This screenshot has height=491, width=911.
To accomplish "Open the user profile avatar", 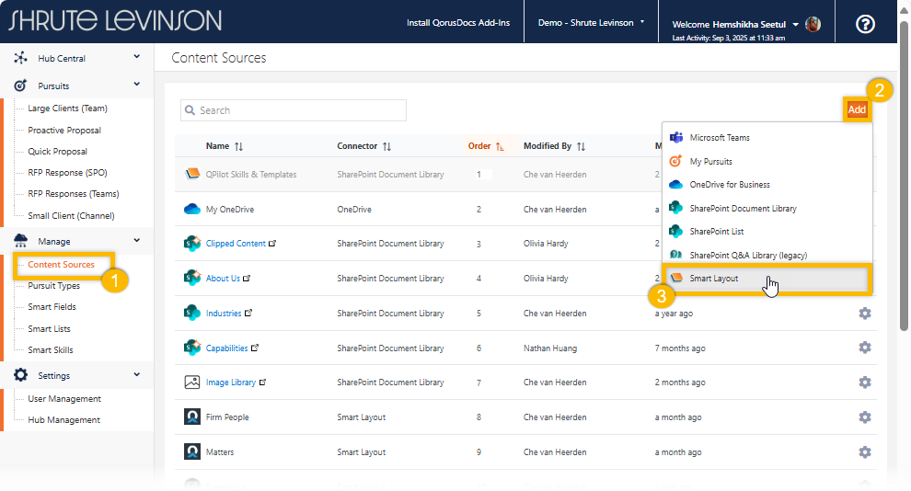I will (813, 24).
